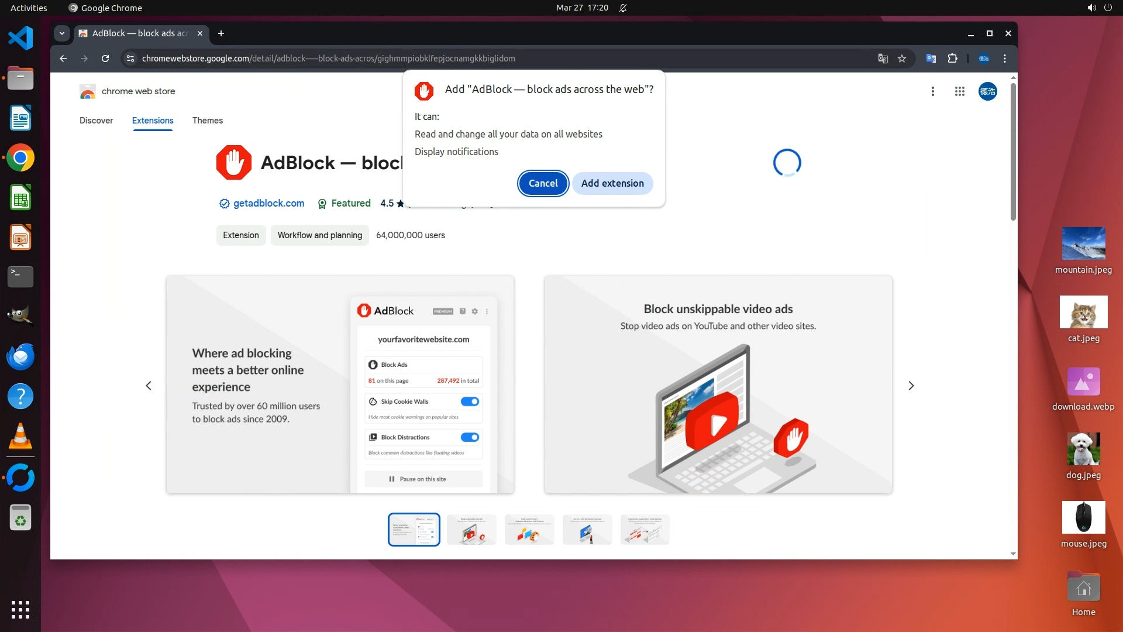The height and width of the screenshot is (632, 1123).
Task: Open the Google apps grid icon
Action: pyautogui.click(x=959, y=91)
